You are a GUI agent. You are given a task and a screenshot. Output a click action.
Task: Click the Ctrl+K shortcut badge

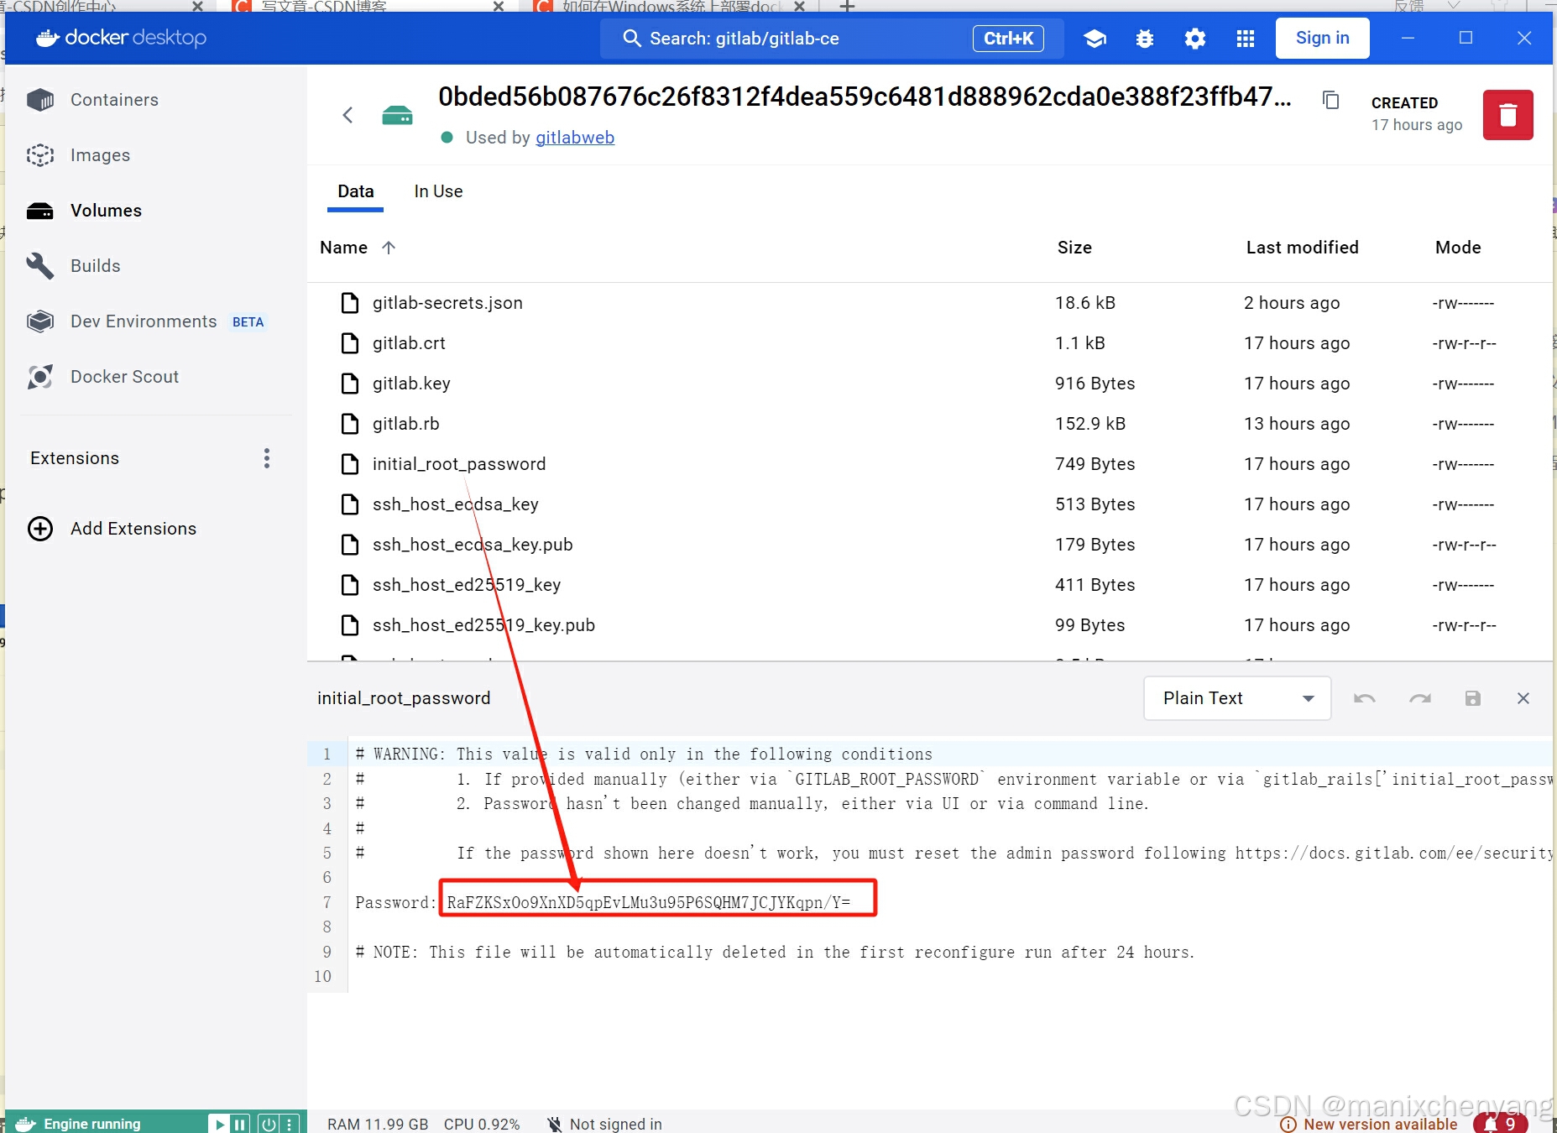pos(1008,39)
